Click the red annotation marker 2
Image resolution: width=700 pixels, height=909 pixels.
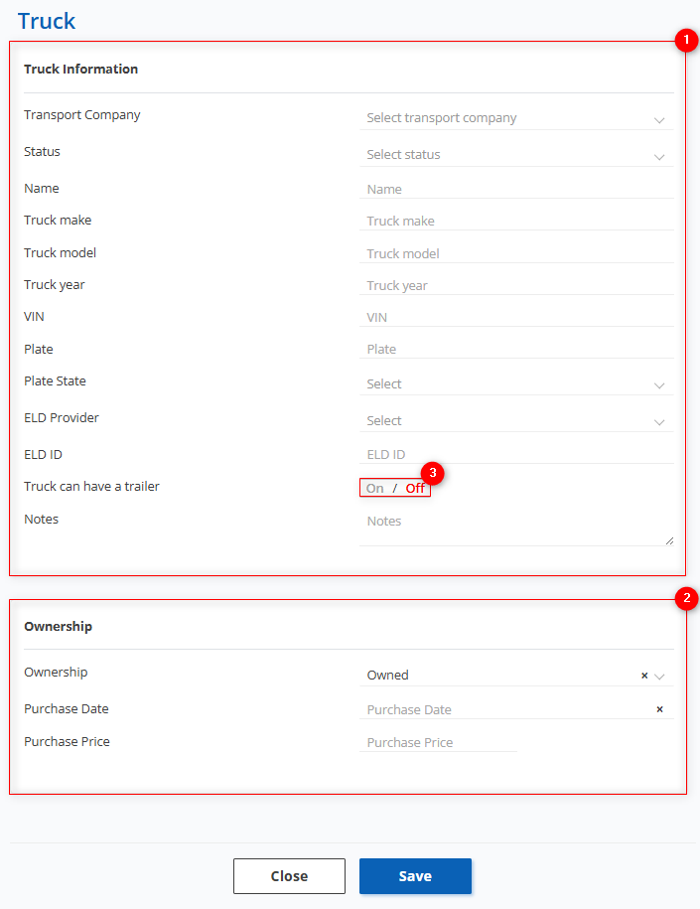(x=685, y=598)
